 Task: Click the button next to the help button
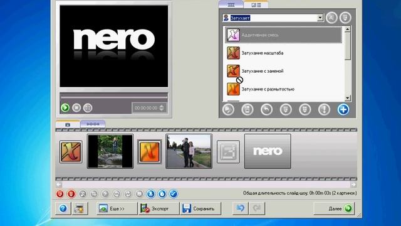pyautogui.click(x=80, y=208)
